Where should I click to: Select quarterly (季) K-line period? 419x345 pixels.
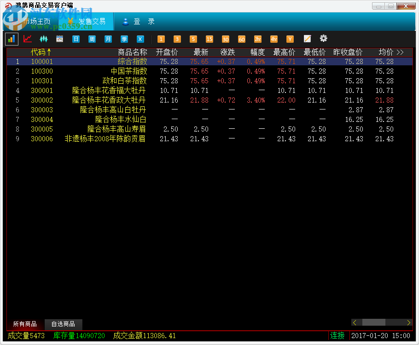[124, 39]
